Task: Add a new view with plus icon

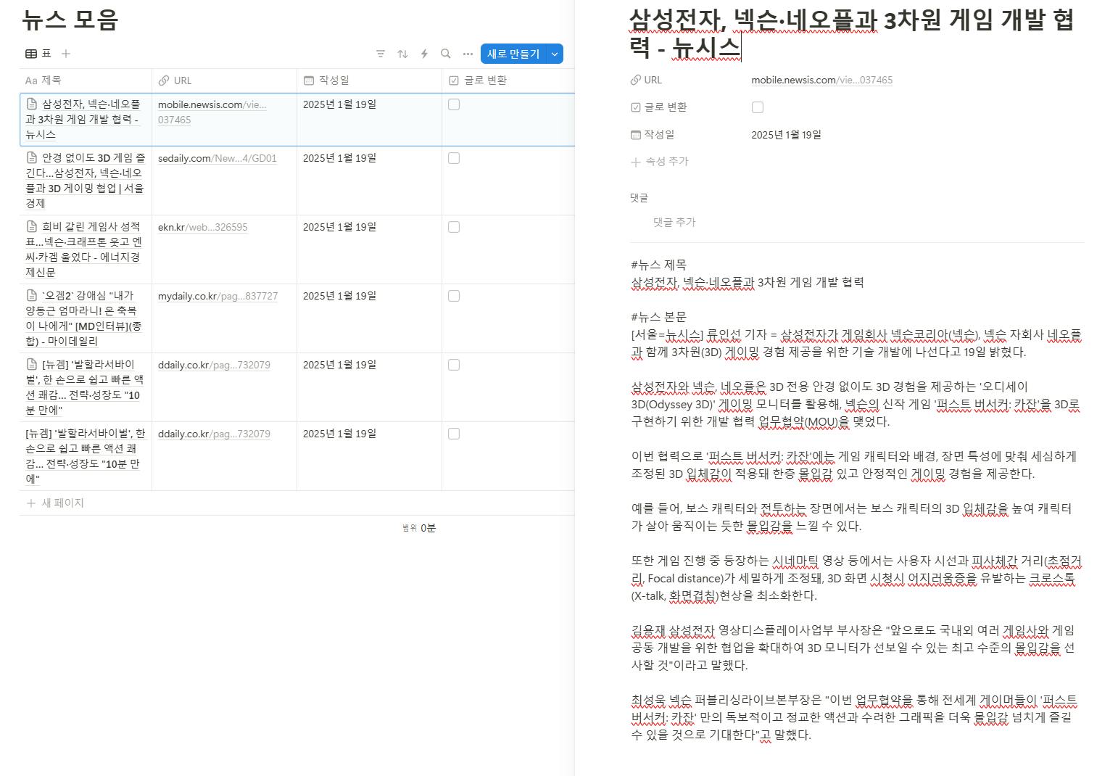Action: [x=66, y=54]
